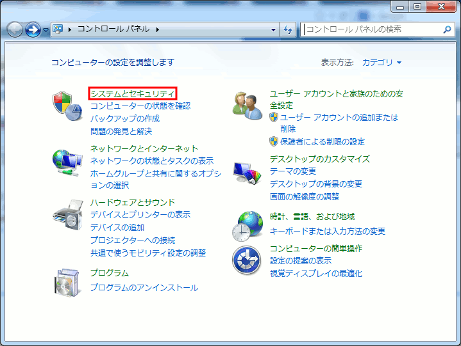Click the Desktop Customization monitor icon
The width and height of the screenshot is (461, 346).
[247, 174]
